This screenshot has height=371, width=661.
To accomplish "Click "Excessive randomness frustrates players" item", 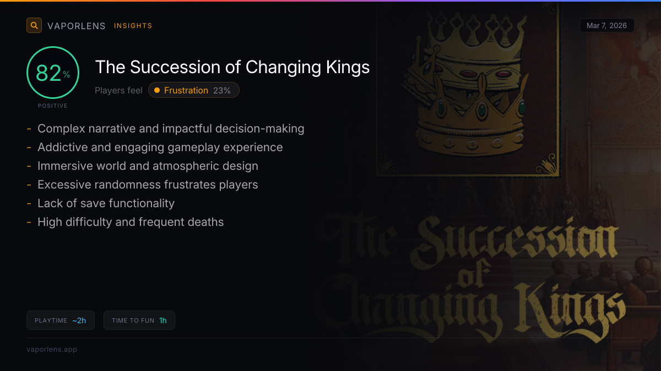I will (148, 185).
